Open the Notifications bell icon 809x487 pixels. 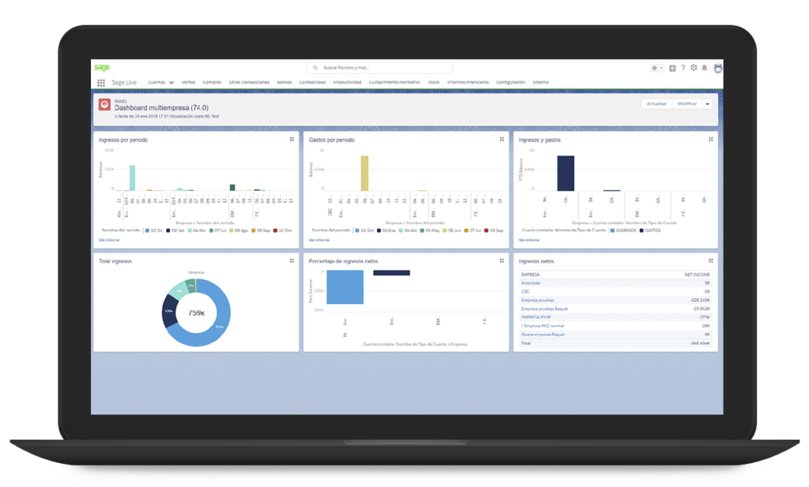click(705, 69)
